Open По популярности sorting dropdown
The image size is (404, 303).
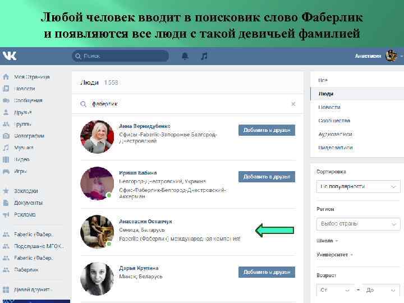pos(358,186)
